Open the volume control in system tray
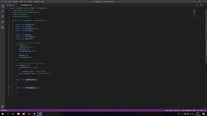Screen dimensions: 207x116 (x=193, y=114)
